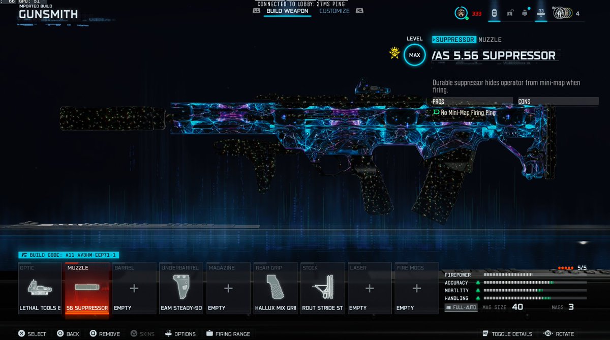Click the build code A11-AV3HM-EEP71-1 label
The image size is (610, 340).
pyautogui.click(x=69, y=255)
